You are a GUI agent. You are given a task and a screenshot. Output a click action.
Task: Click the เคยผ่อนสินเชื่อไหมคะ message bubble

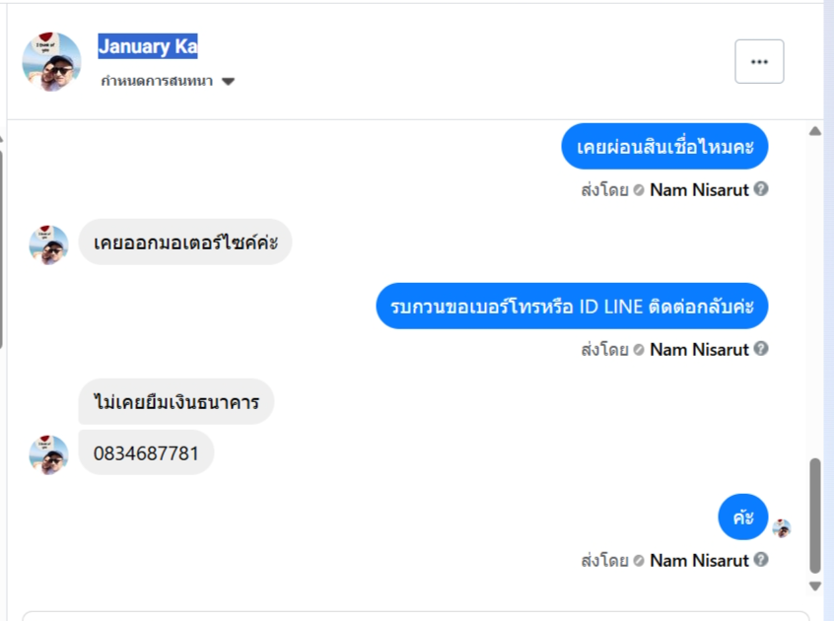(664, 148)
